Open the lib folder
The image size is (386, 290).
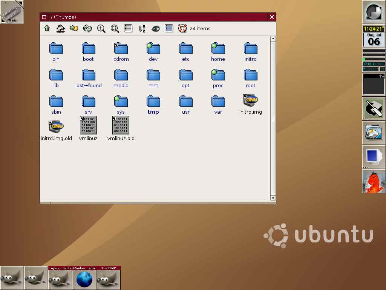pyautogui.click(x=56, y=79)
